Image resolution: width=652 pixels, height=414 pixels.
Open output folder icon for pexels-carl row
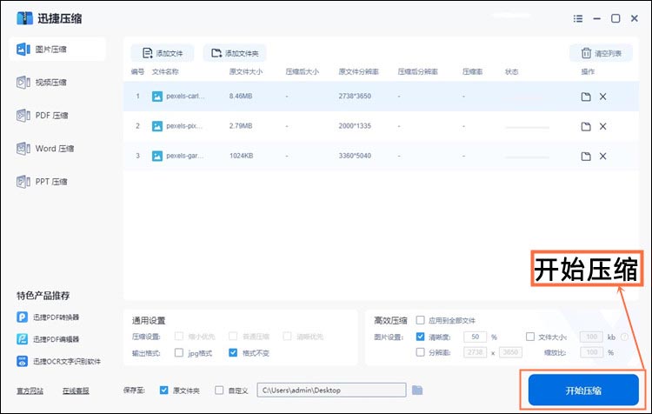(586, 97)
